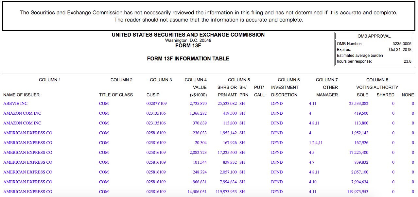Viewport: 418px width, 197px height.
Task: Click the FORM 13F INFORMATION TABLE heading
Action: 188,59
